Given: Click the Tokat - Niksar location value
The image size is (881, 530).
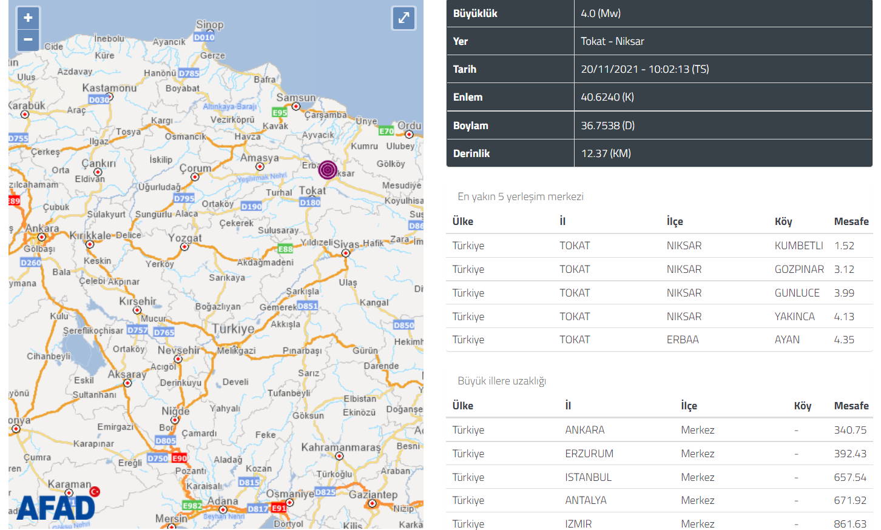Looking at the screenshot, I should (x=612, y=41).
